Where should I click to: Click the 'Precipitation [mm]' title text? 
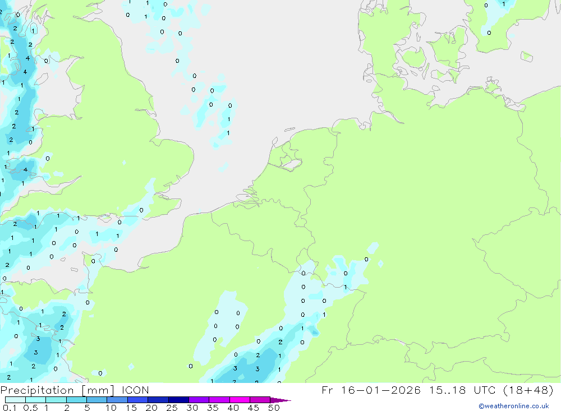pos(57,390)
